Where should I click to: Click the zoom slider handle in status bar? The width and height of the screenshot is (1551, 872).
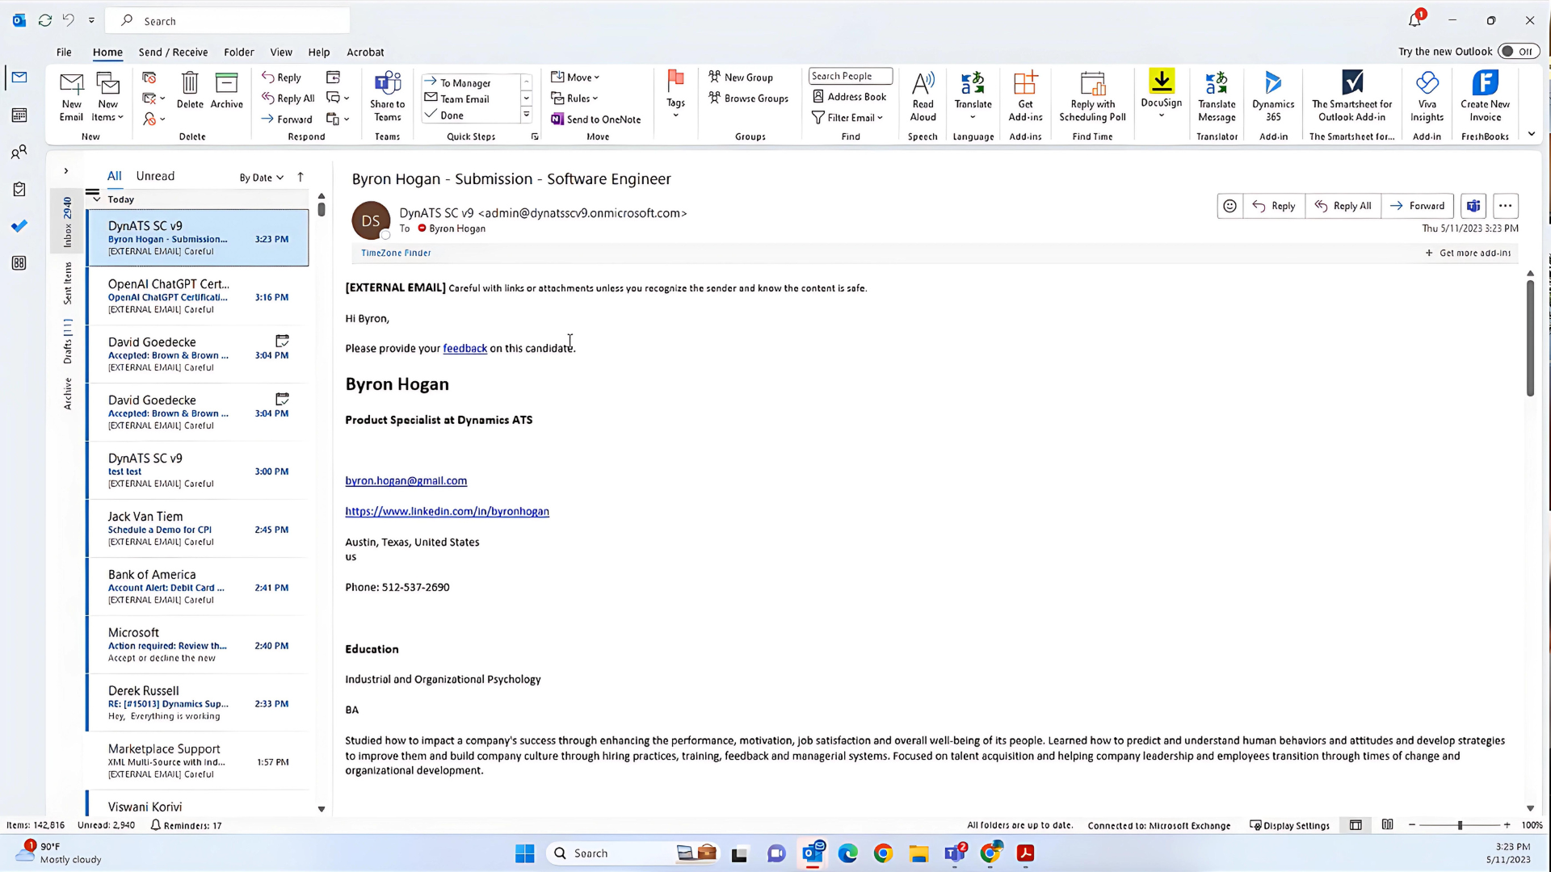pos(1459,825)
